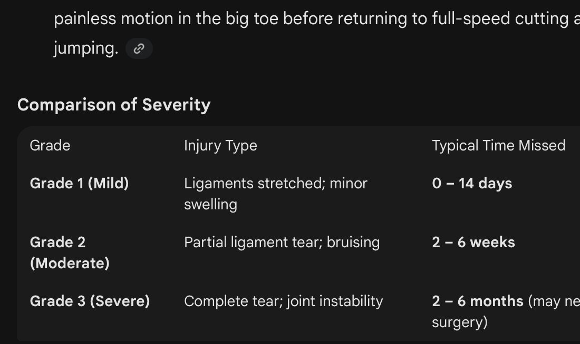The image size is (580, 344).
Task: Click the "2 – 6 weeks" cell
Action: [473, 242]
